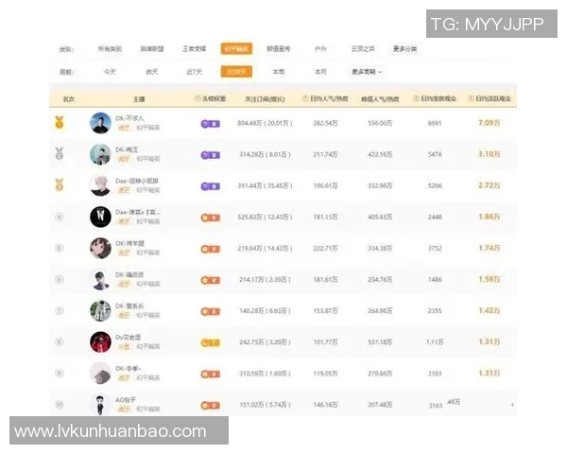
Task: Click value 1.11万
Action: [435, 341]
